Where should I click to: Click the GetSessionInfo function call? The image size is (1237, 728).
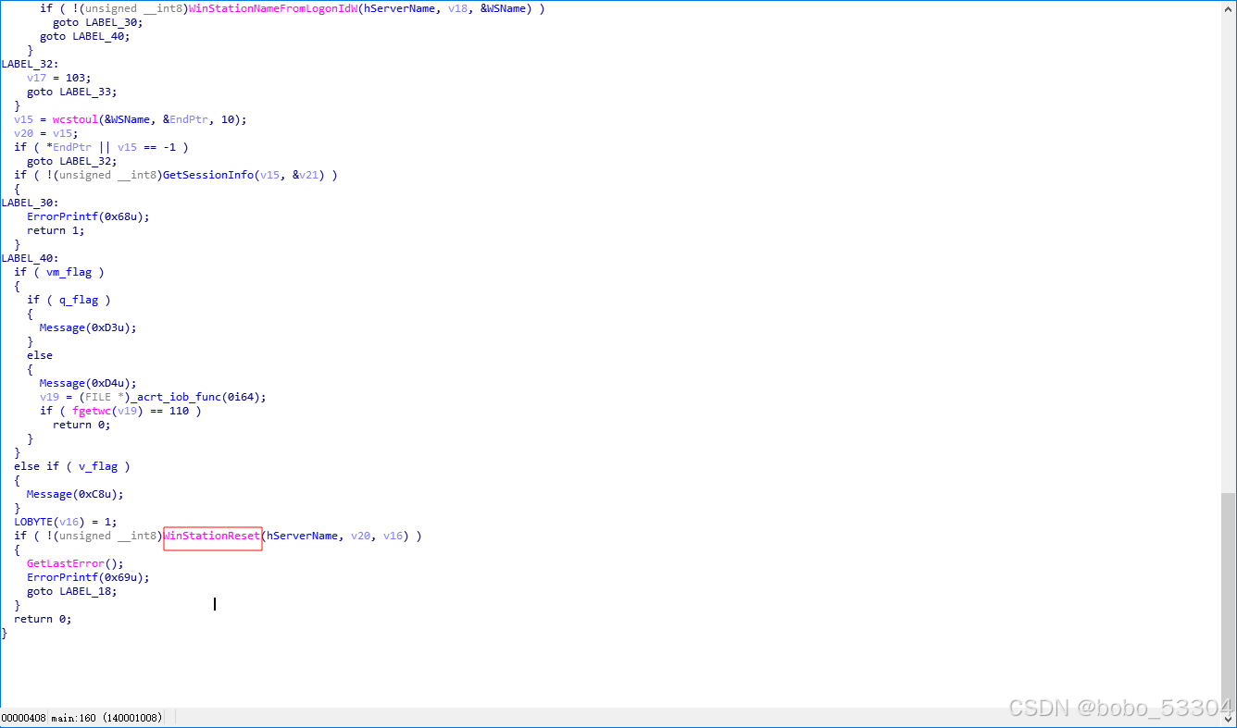click(208, 175)
